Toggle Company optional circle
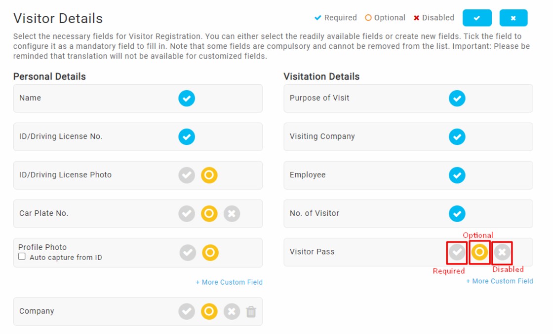553x334 pixels. click(209, 311)
